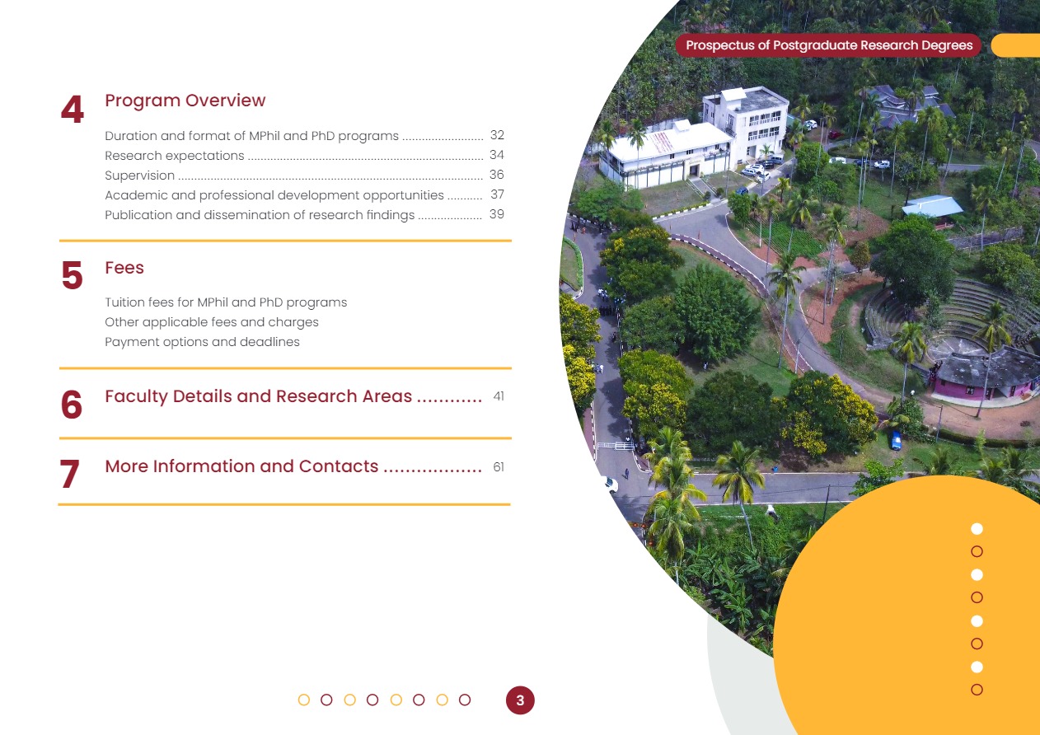The width and height of the screenshot is (1040, 735).
Task: Open "Duration and format of MPhil and PhD programs" entry
Action: click(x=251, y=136)
